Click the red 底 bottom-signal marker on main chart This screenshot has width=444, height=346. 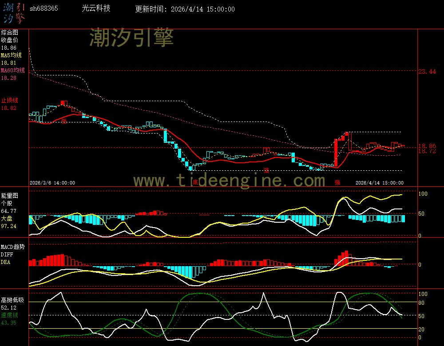(196, 182)
